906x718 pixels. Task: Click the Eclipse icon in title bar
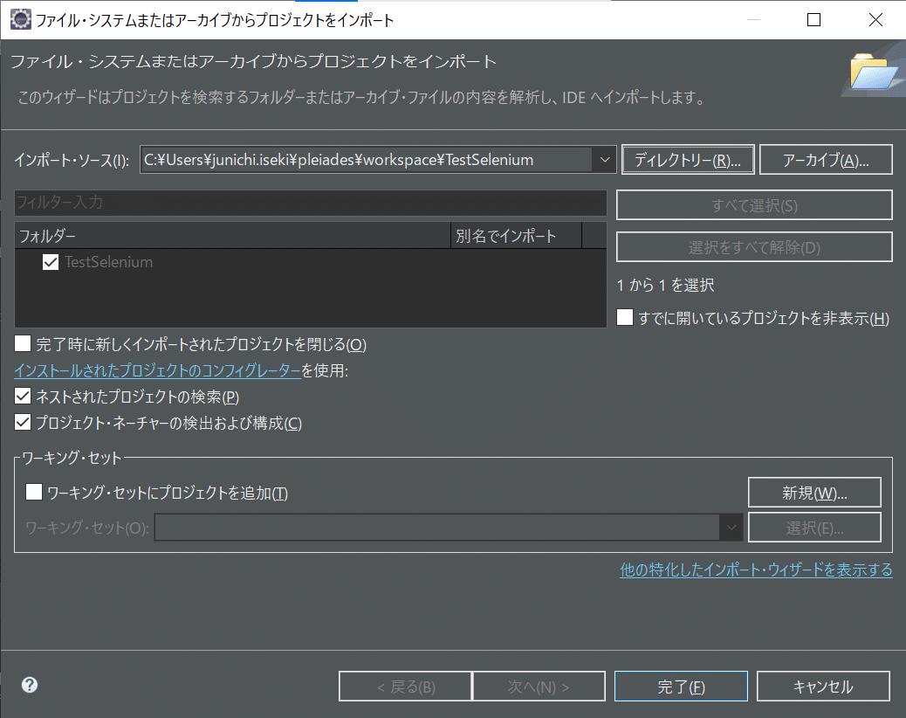point(21,19)
